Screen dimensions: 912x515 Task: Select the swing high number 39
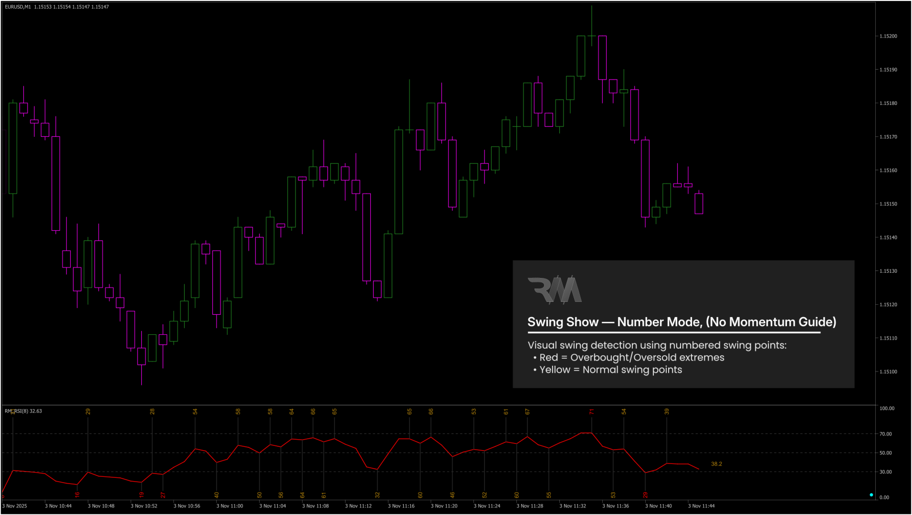point(667,412)
